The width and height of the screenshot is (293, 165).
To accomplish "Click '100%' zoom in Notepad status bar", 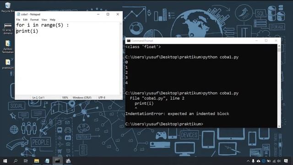I will [x=65, y=98].
